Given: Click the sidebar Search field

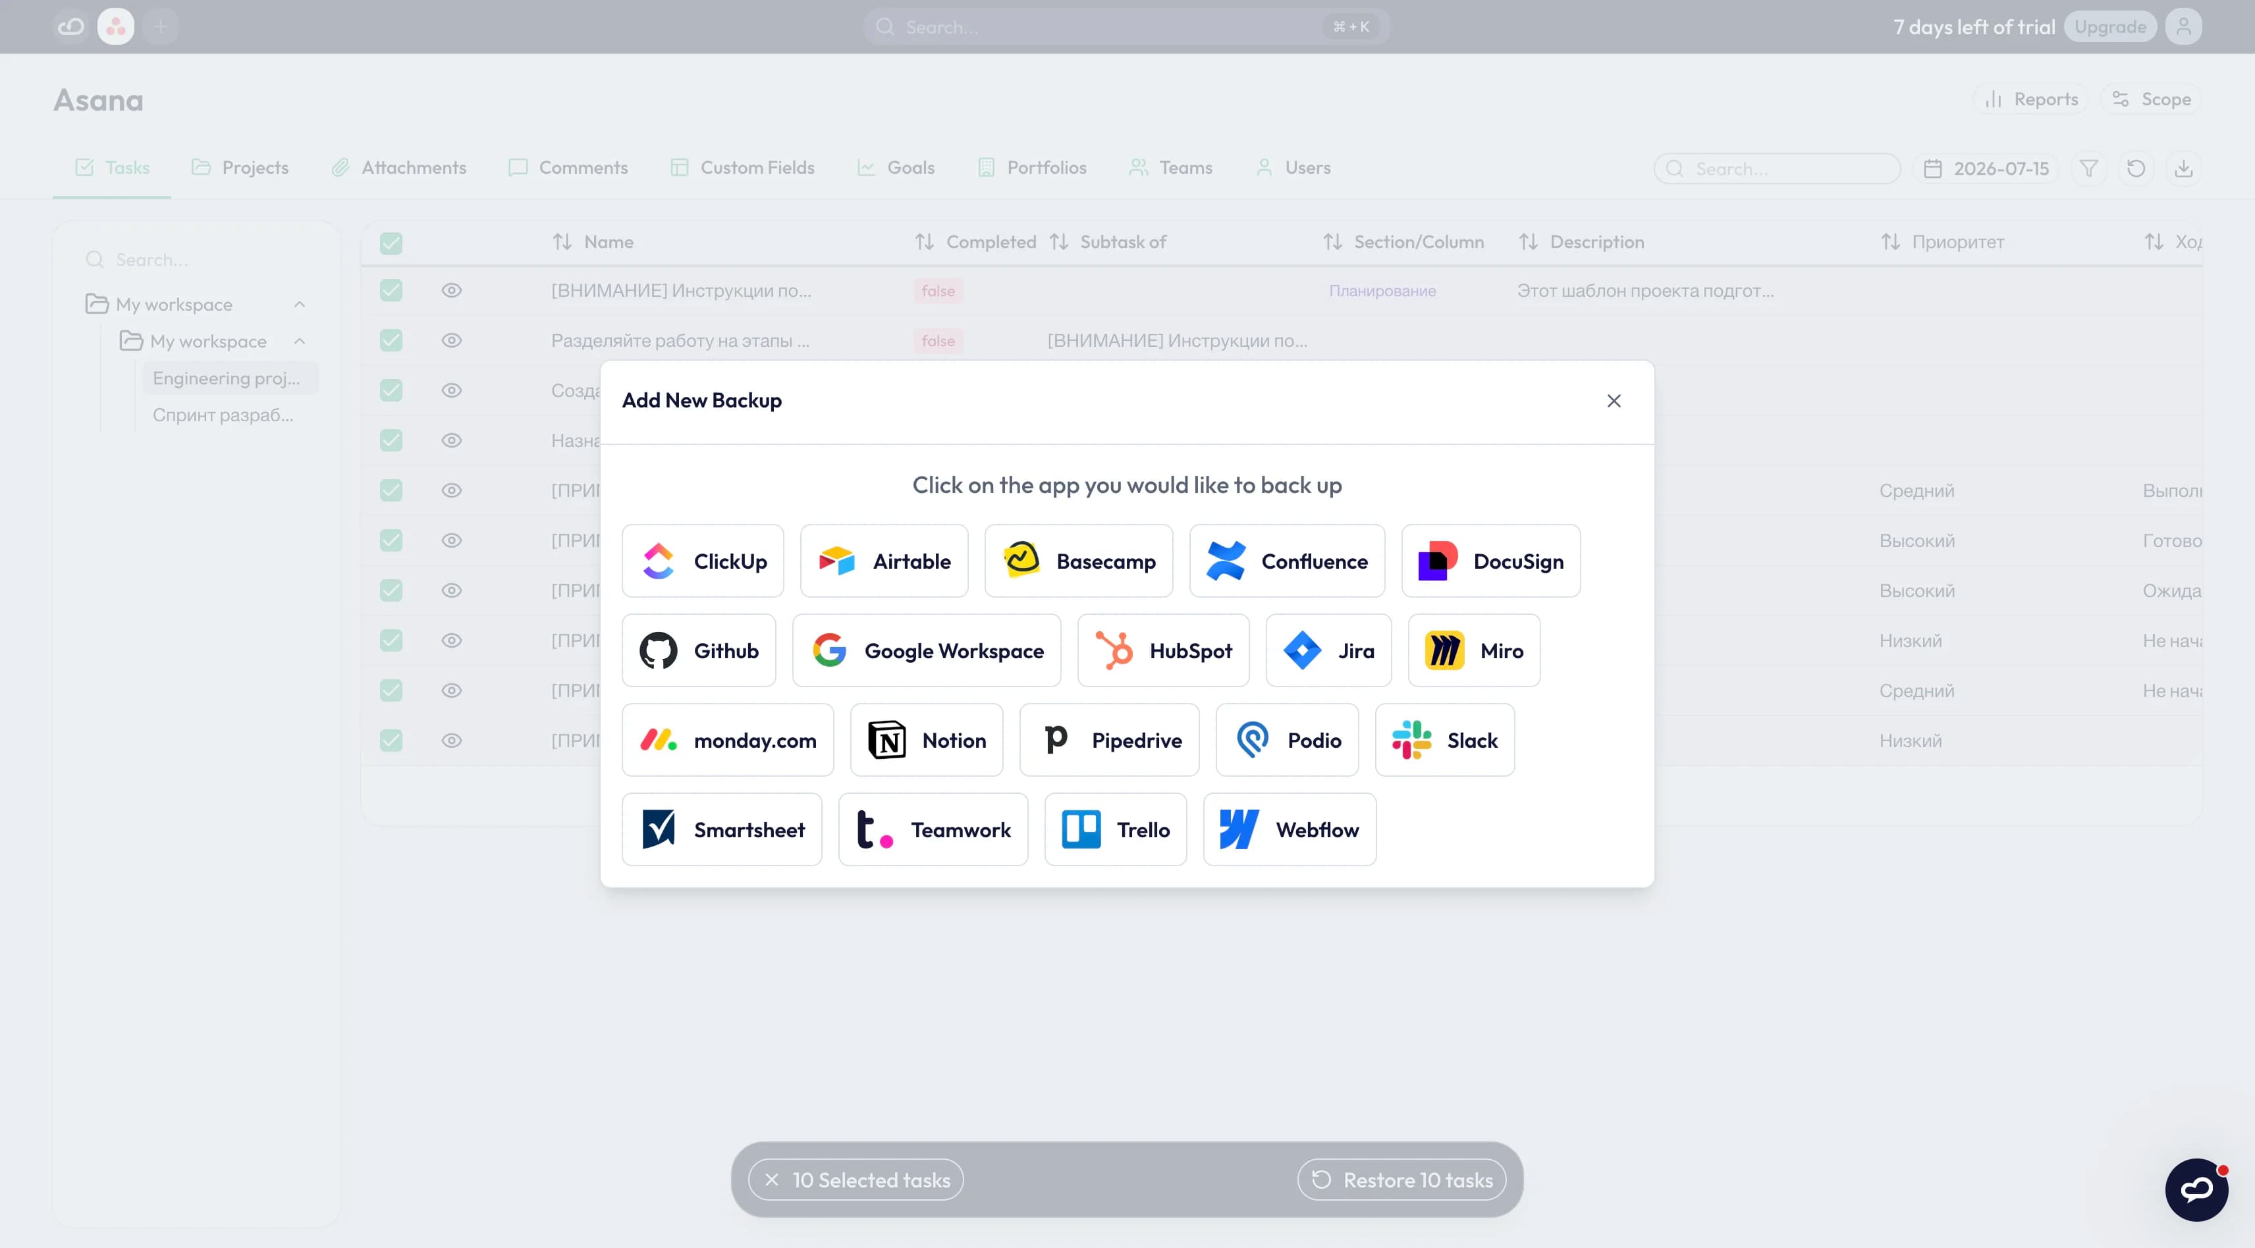Looking at the screenshot, I should (x=196, y=260).
